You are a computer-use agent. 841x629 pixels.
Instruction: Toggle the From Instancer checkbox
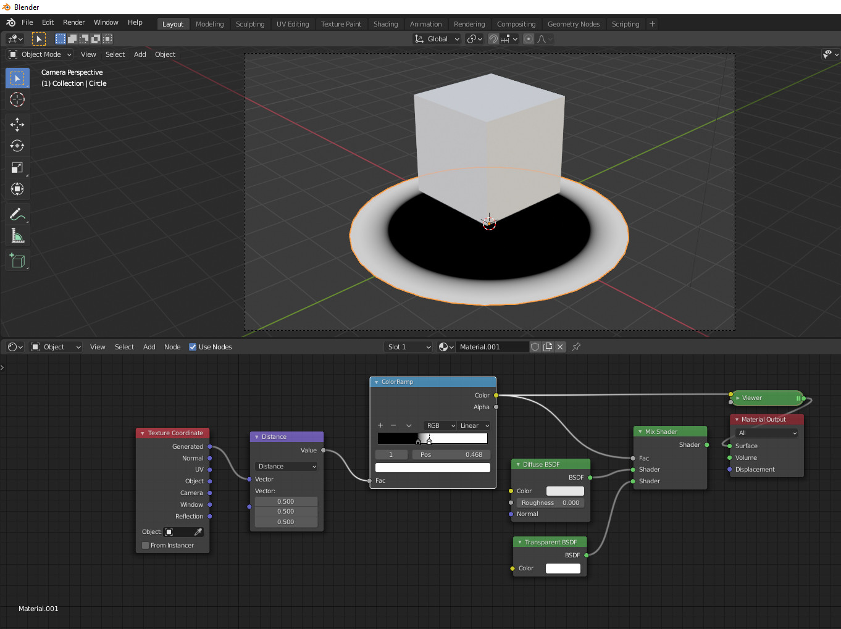[x=145, y=545]
